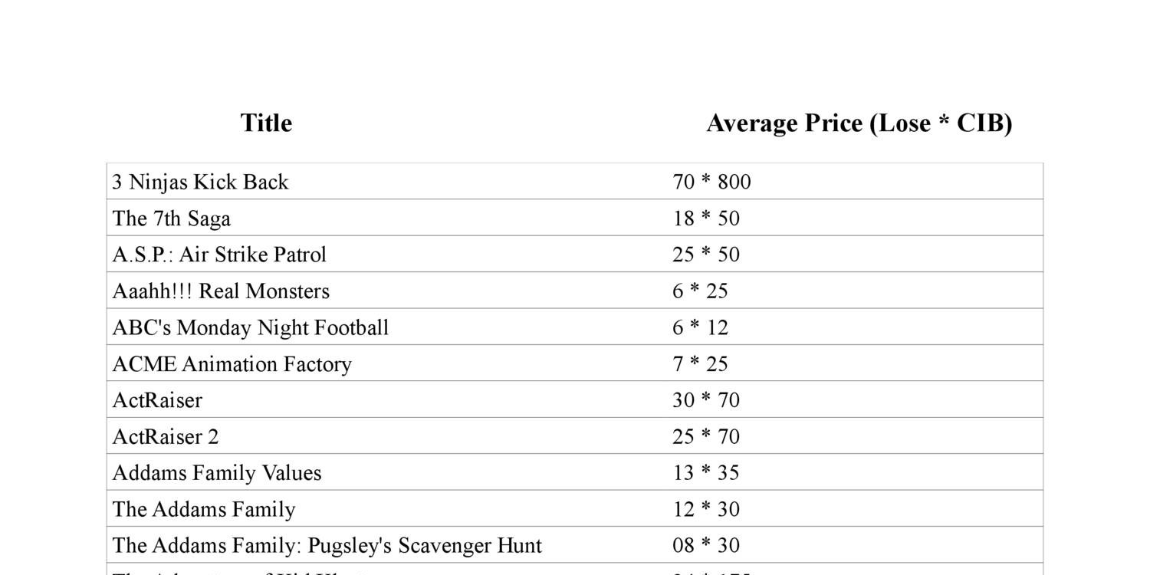Screen dimensions: 1150x575
Task: Click the Average Price (Lose * CIB) header
Action: (859, 123)
